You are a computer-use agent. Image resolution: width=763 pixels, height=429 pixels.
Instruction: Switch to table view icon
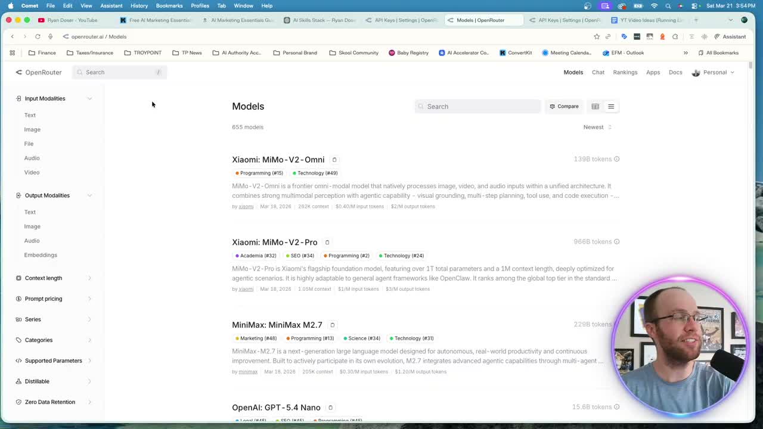(595, 106)
